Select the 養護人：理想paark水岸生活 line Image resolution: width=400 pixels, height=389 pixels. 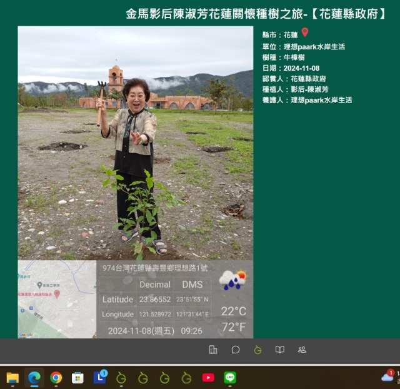click(307, 100)
